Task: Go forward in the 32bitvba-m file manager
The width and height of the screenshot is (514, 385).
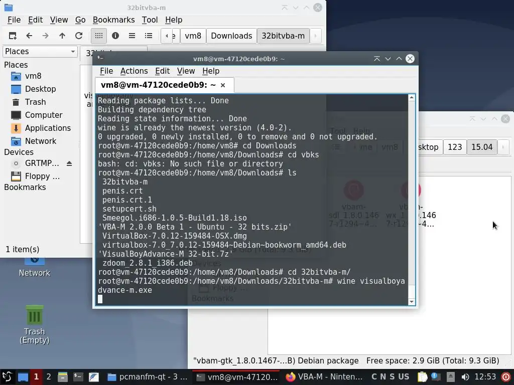Action: (x=46, y=36)
